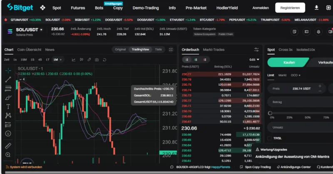Image resolution: width=333 pixels, height=174 pixels.
Task: Switch to the Coin-Übersicht tab
Action: coord(29,49)
